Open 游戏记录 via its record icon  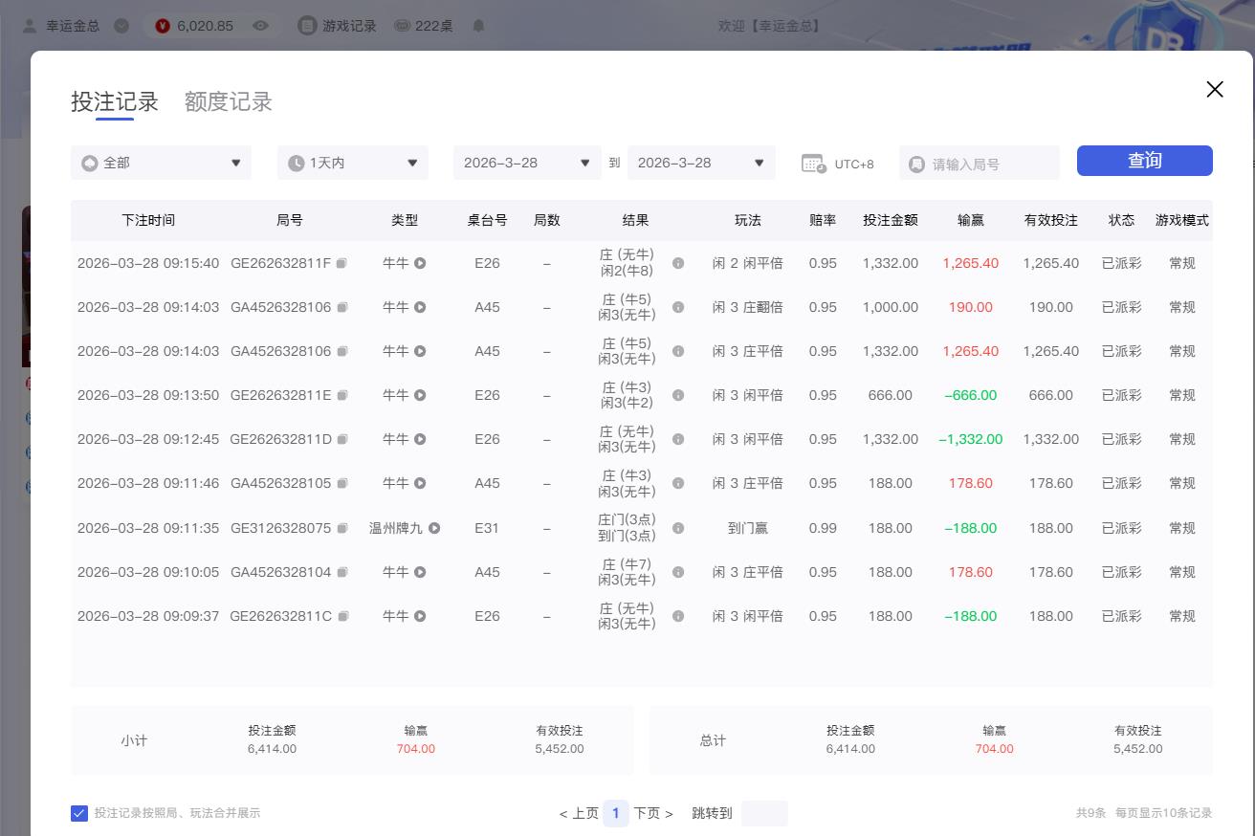(307, 26)
